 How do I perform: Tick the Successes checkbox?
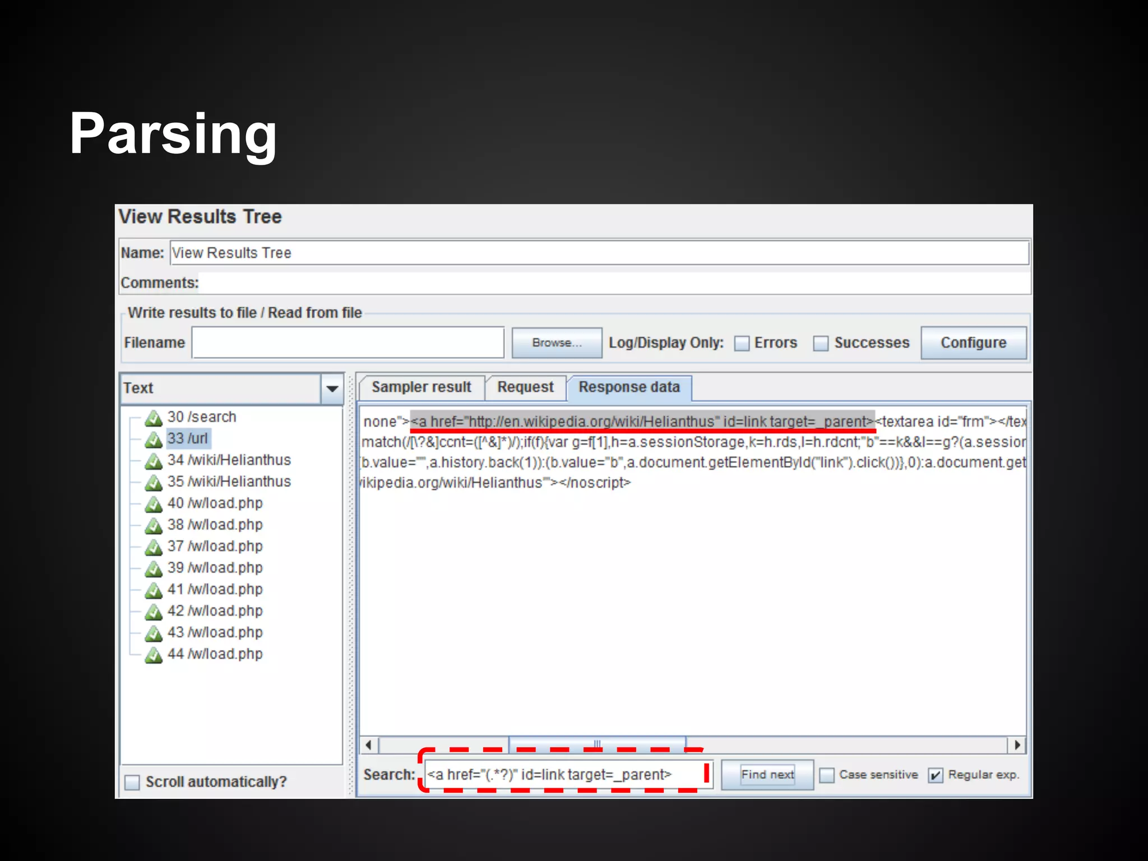click(x=821, y=343)
